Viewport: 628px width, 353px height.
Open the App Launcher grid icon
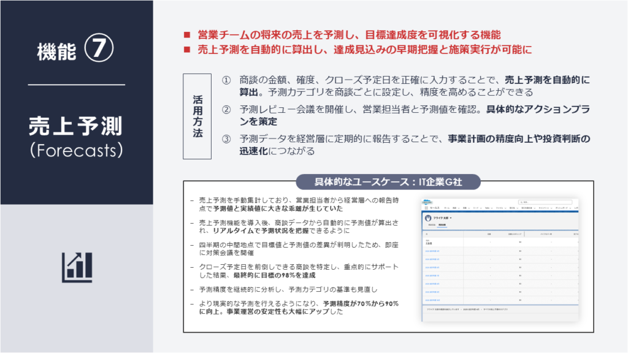click(x=425, y=209)
